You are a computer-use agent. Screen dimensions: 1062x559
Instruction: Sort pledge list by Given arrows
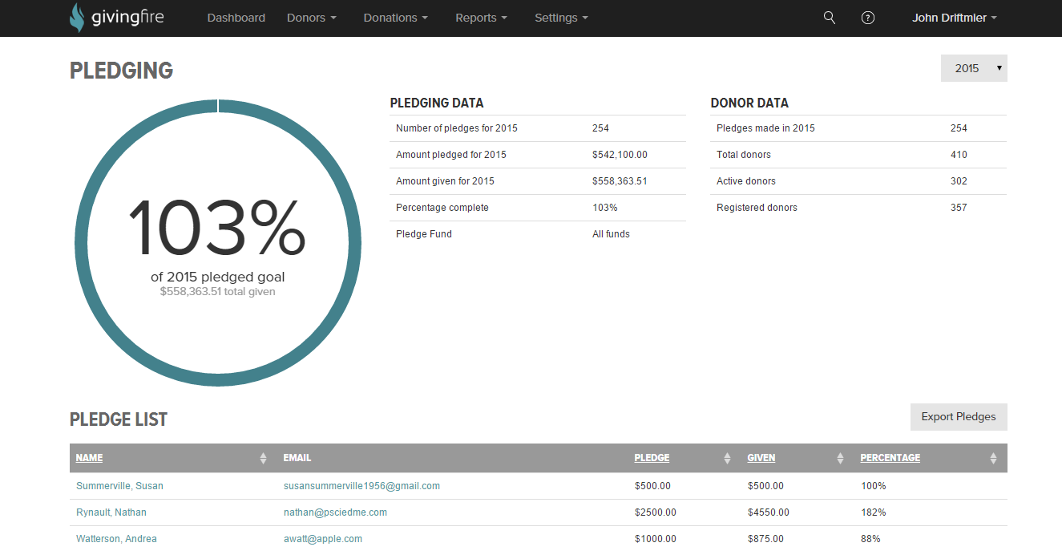(840, 458)
